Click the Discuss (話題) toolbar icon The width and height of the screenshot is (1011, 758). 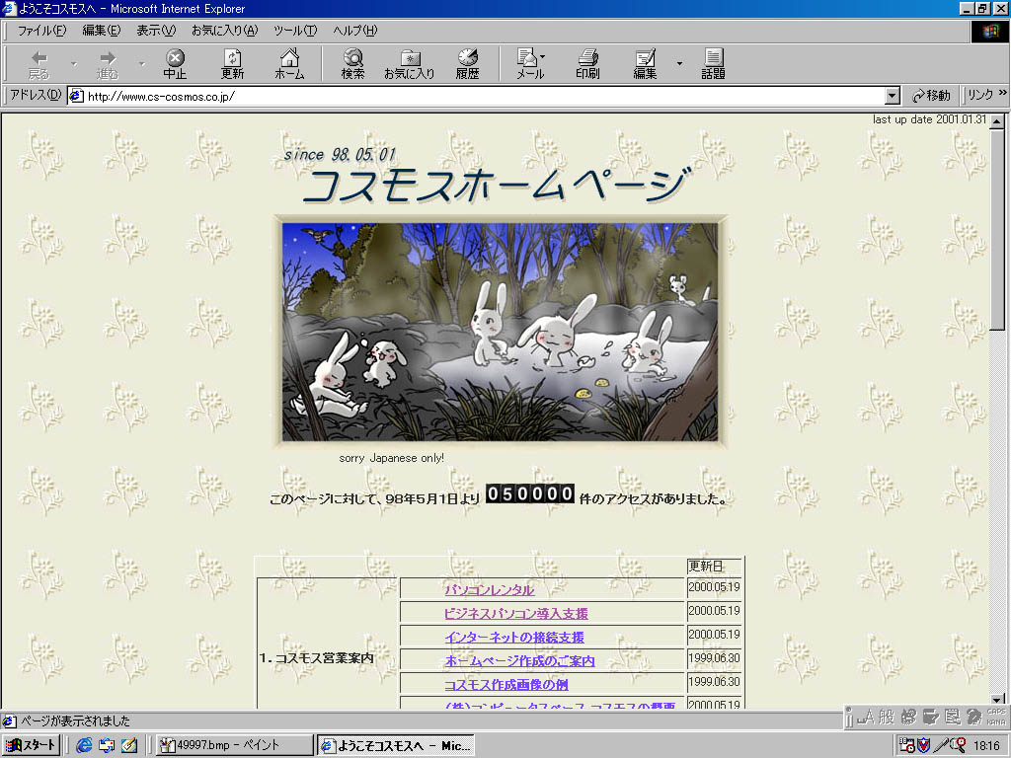(713, 64)
